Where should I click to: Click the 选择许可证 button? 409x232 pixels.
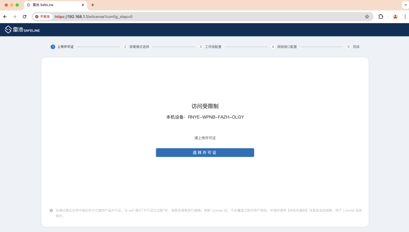[x=205, y=153]
